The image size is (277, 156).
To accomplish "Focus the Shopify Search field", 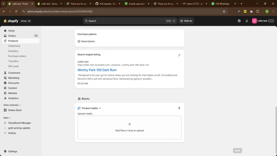I will (130, 21).
